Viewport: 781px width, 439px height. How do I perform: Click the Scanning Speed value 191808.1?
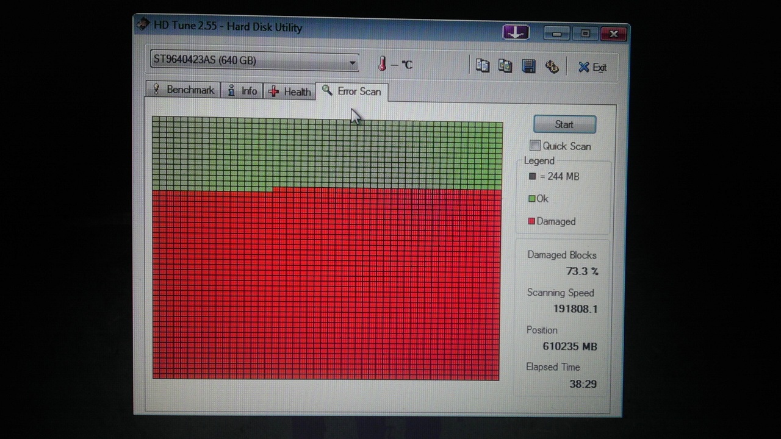(575, 309)
